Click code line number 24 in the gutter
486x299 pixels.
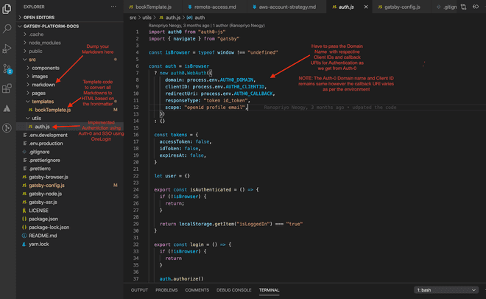[136, 189]
